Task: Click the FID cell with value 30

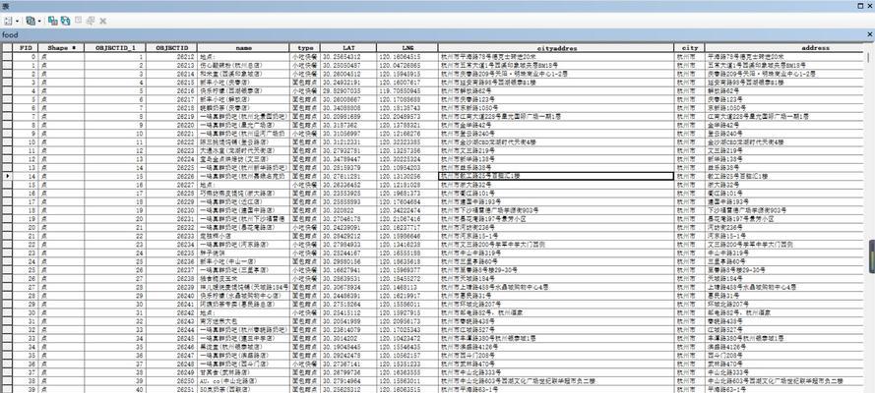Action: point(26,312)
